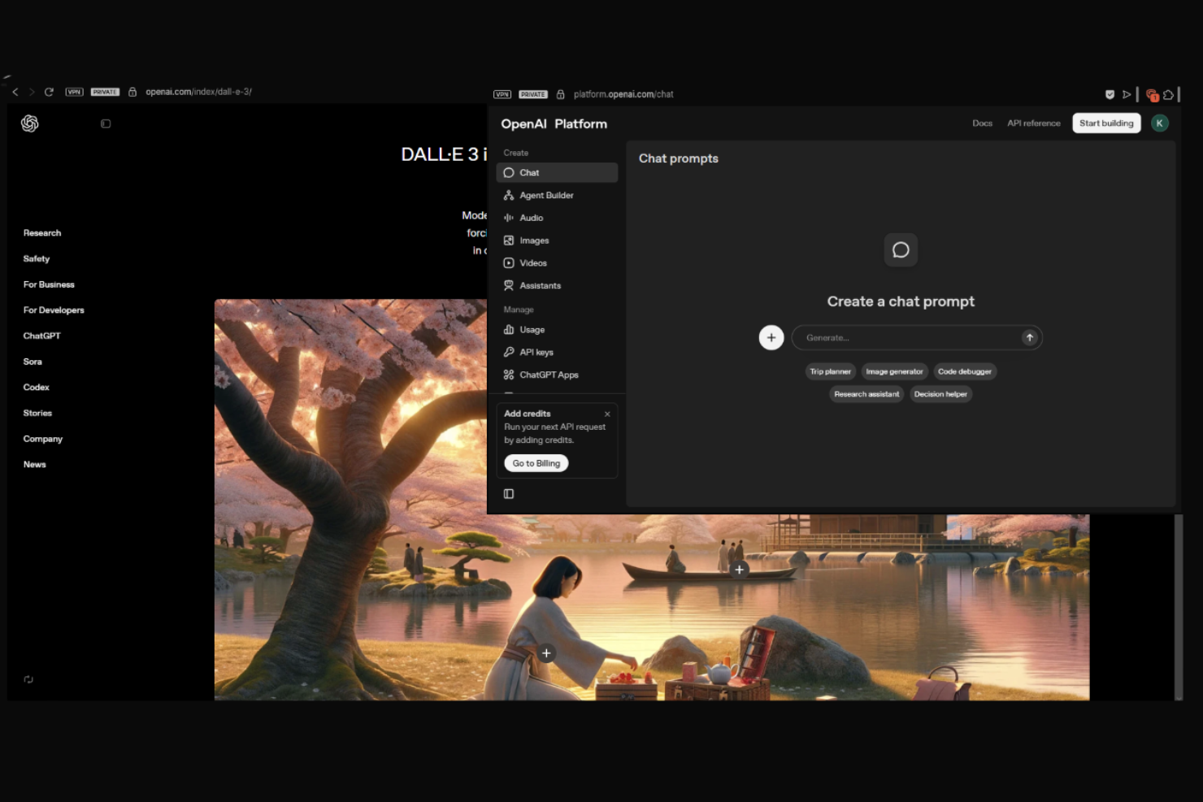Open Chat in the Platform sidebar
This screenshot has height=802, width=1203.
coord(557,172)
